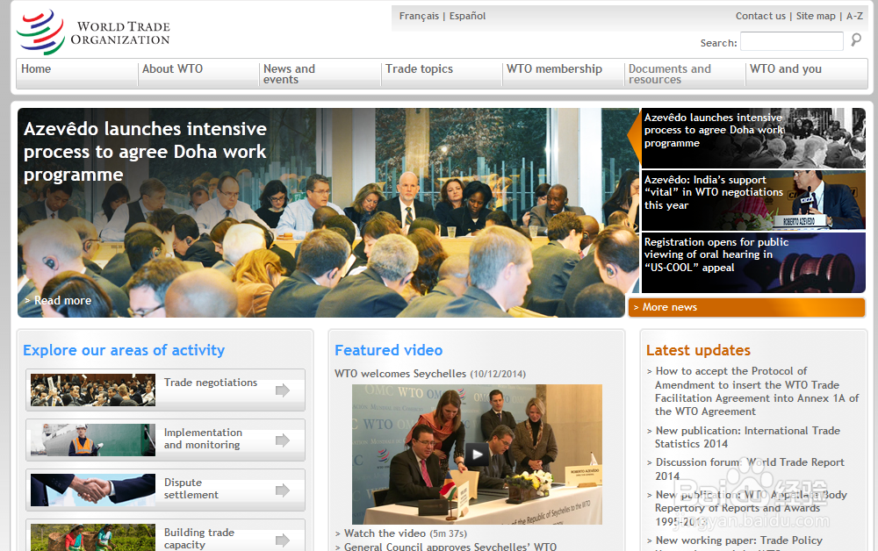The image size is (878, 551).
Task: Switch site language to Français
Action: click(x=419, y=16)
